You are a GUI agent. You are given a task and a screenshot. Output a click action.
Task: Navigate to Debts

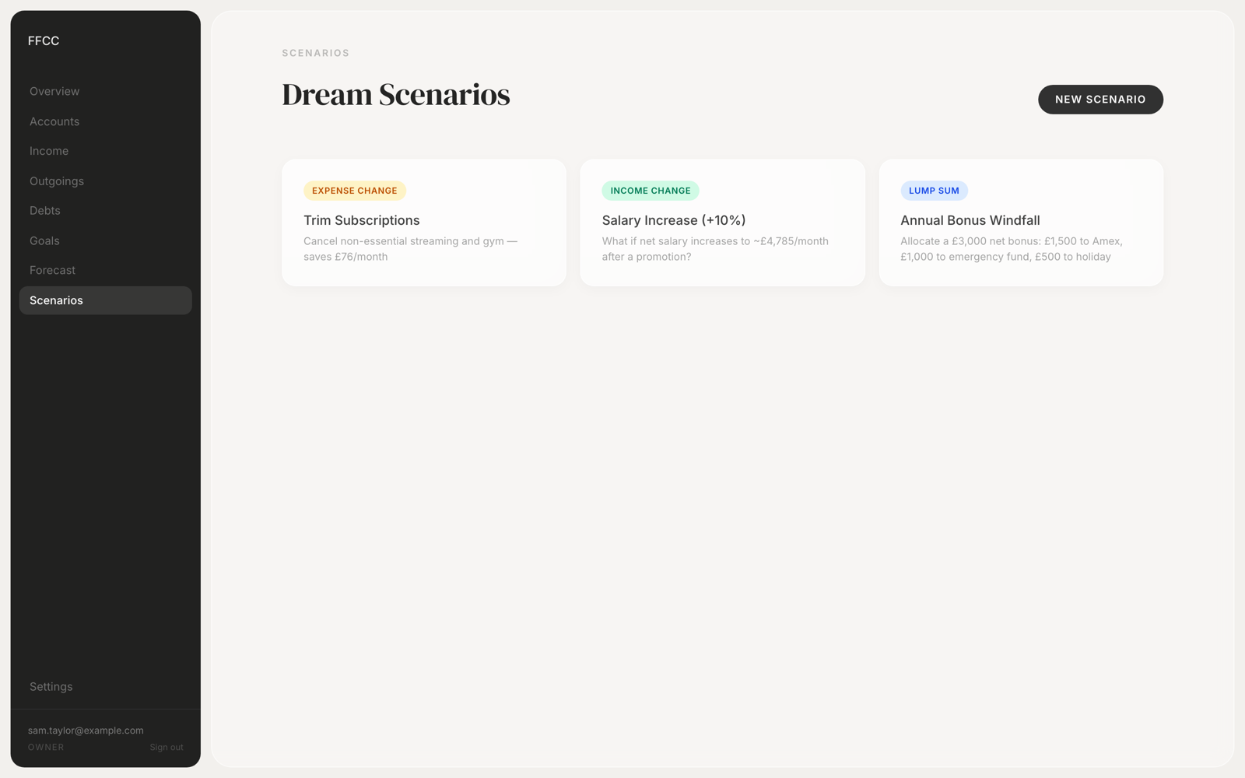[105, 211]
